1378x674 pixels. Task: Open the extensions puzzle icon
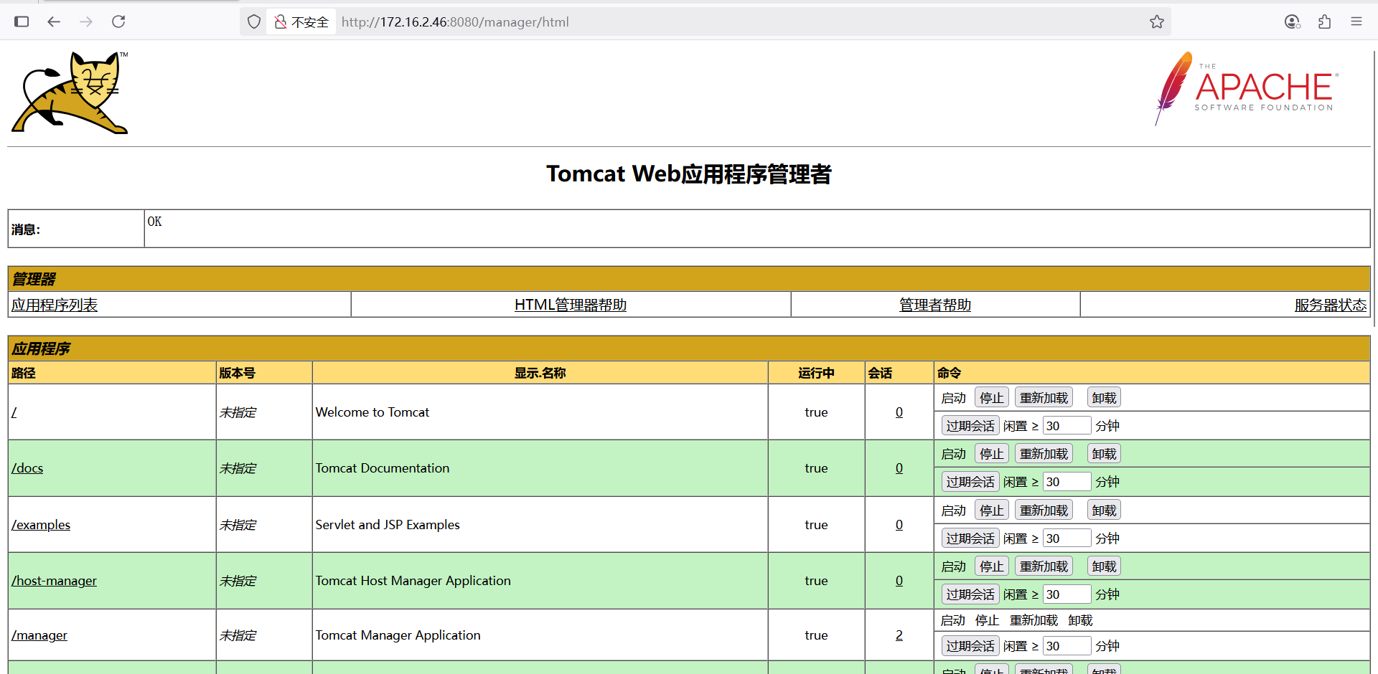pos(1325,22)
